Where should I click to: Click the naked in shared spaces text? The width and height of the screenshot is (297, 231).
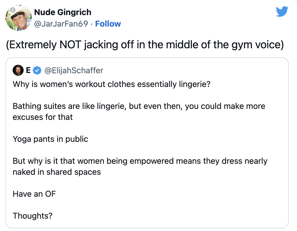57,172
